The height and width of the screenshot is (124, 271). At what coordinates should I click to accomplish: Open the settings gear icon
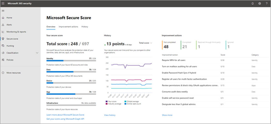tap(260, 3)
